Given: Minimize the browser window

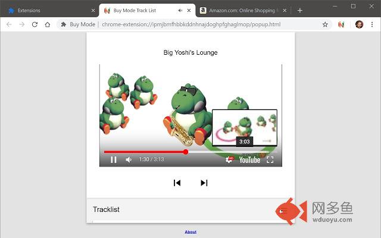Looking at the screenshot, I should tap(335, 7).
